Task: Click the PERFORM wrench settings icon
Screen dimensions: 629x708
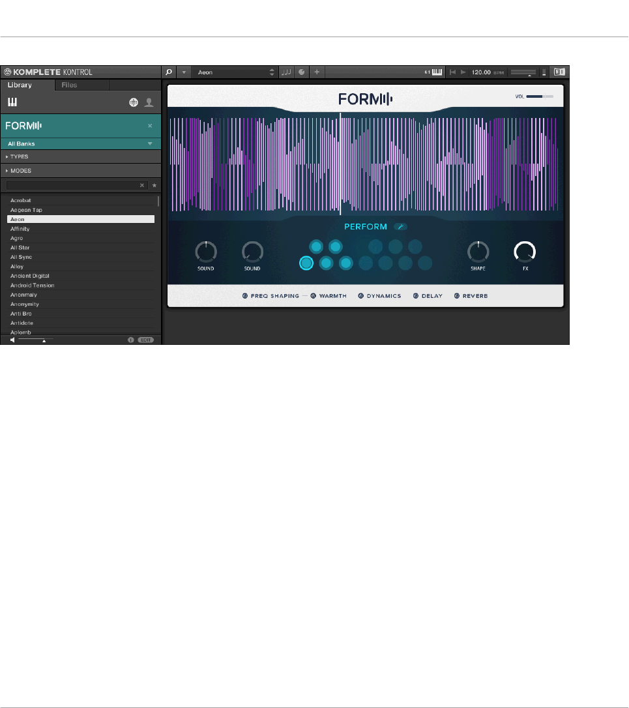Action: point(400,227)
